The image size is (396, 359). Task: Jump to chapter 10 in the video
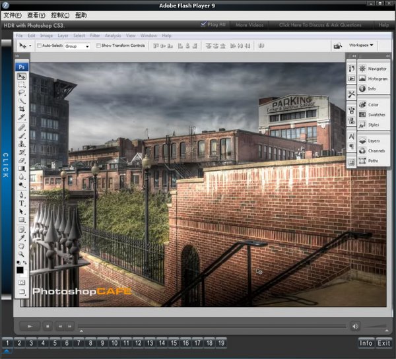click(114, 343)
